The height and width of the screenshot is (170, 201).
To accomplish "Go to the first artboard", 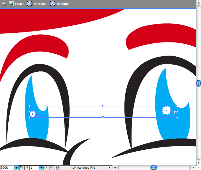I will pos(22,167).
